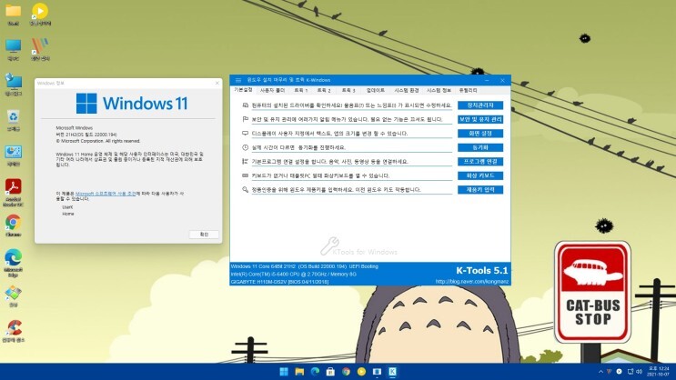Image resolution: width=676 pixels, height=380 pixels.
Task: Select the striped colorful desktop shortcut icon
Action: tap(40, 50)
